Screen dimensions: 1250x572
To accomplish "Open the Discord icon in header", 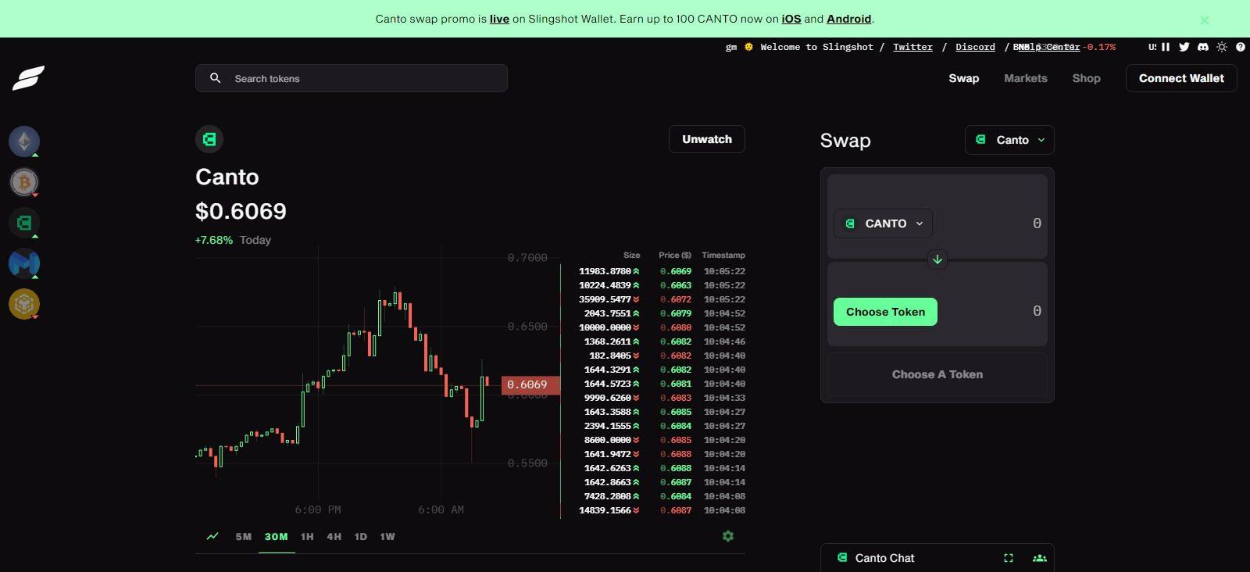I will (x=1203, y=47).
